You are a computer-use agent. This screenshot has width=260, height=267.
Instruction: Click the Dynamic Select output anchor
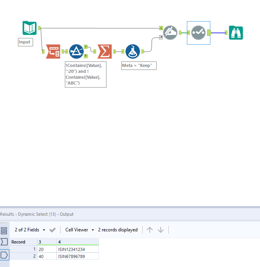(209, 33)
